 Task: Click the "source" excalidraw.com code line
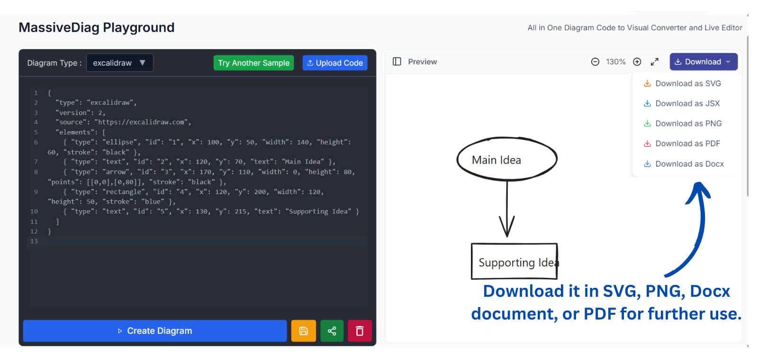[123, 122]
